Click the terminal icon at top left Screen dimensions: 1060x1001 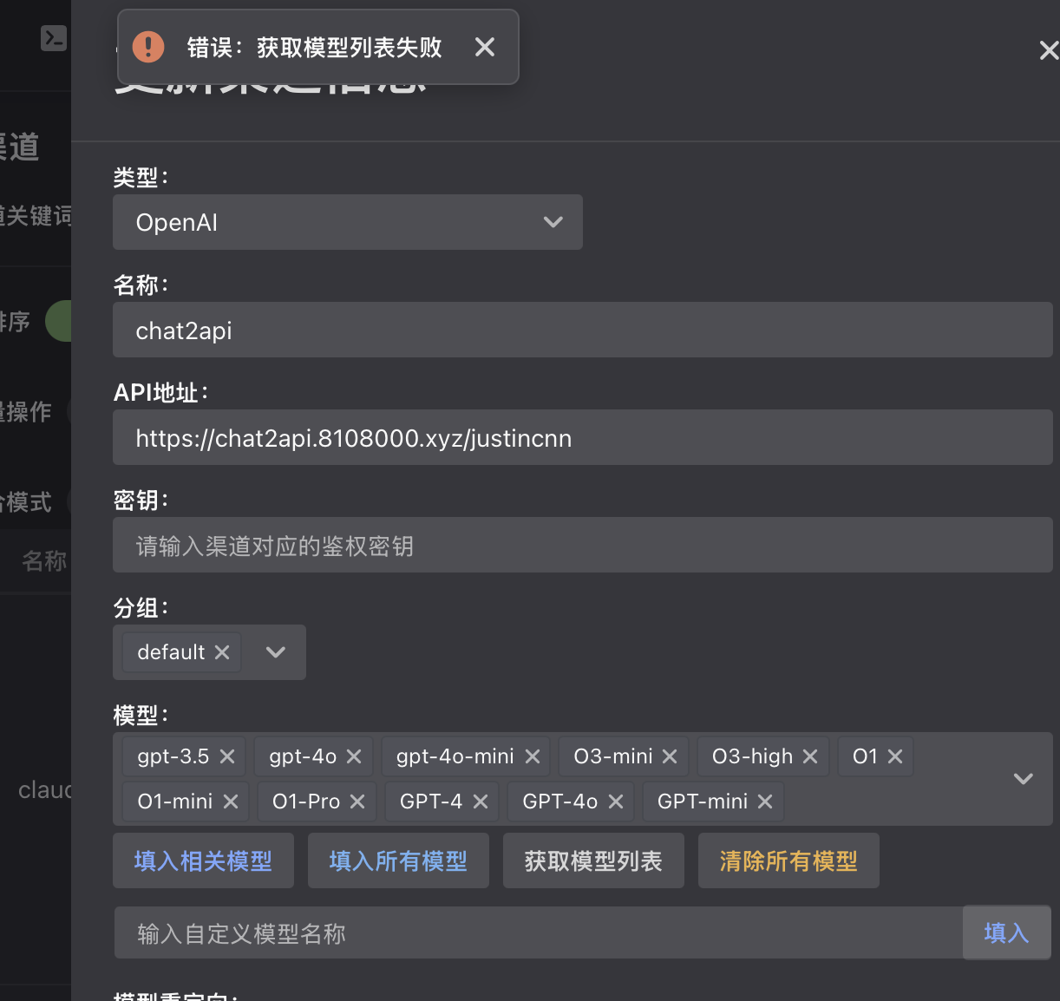(x=53, y=38)
